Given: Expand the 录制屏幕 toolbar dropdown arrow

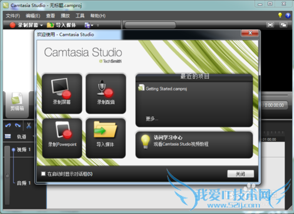Looking at the screenshot, I should 41,25.
